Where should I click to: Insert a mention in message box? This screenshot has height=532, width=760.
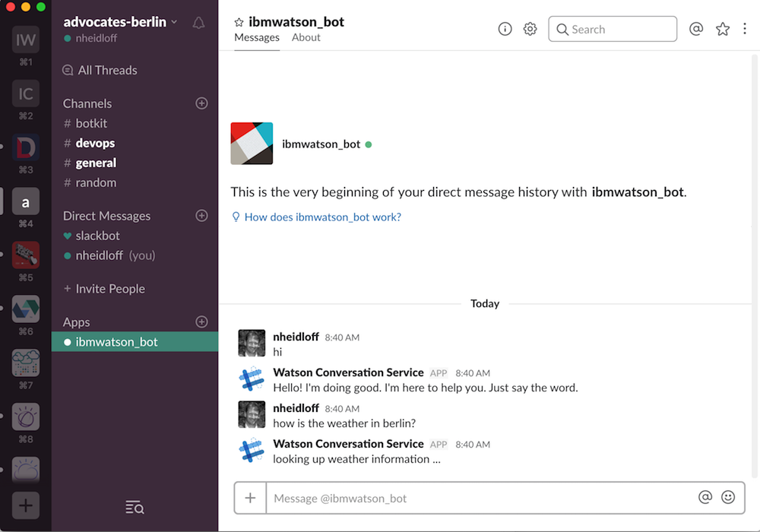705,497
